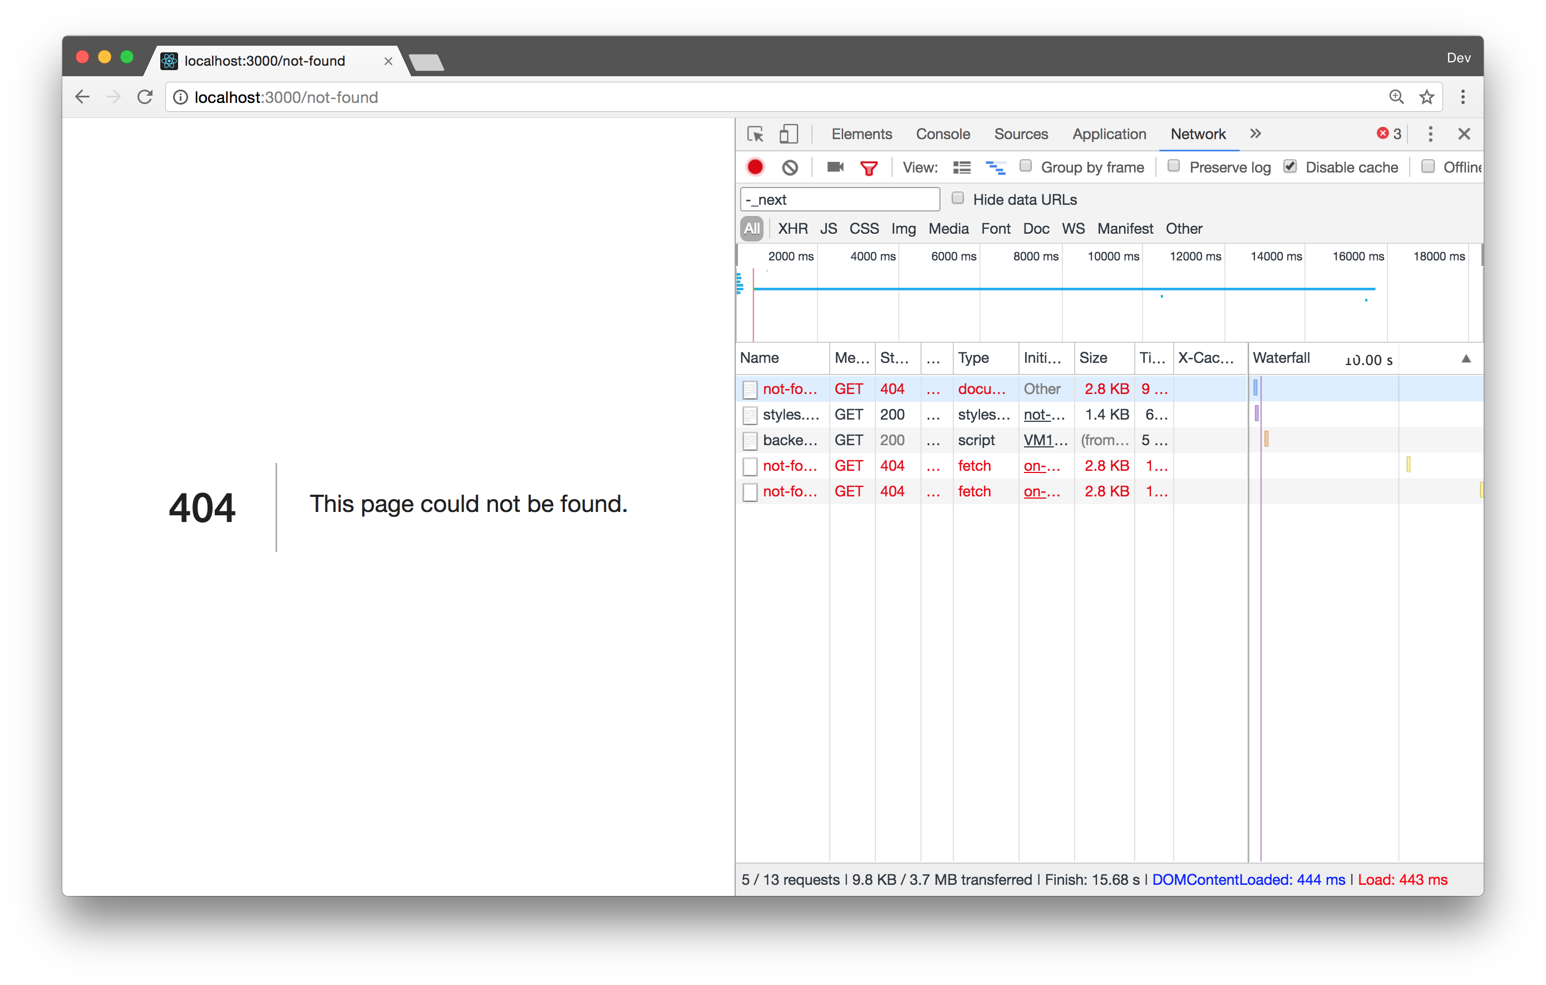
Task: Toggle device toolbar icon in DevTools
Action: coord(789,134)
